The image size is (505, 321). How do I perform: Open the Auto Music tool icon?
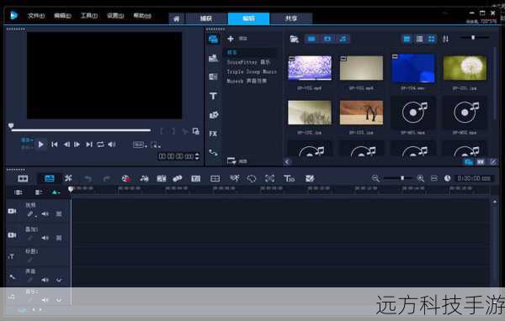pyautogui.click(x=161, y=178)
